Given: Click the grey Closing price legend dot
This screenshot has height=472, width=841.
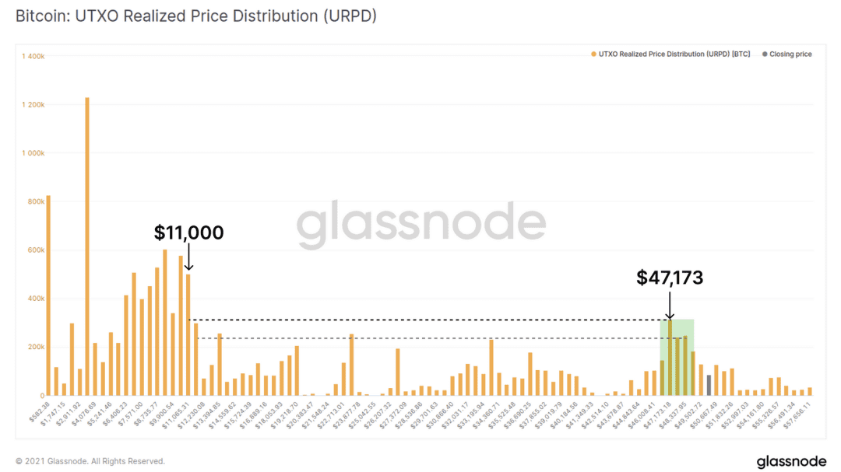Looking at the screenshot, I should click(x=765, y=54).
